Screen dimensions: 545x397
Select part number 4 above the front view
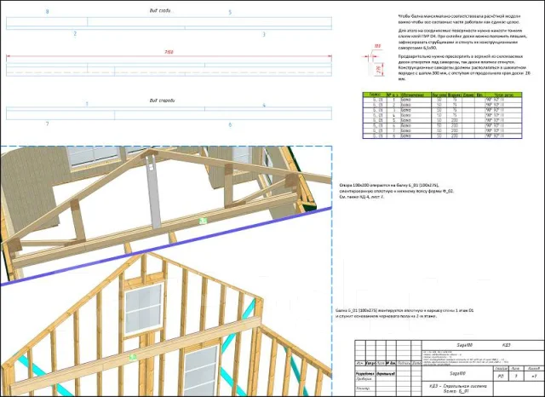(x=264, y=105)
